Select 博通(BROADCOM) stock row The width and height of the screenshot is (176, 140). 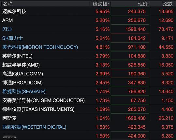click(88, 83)
